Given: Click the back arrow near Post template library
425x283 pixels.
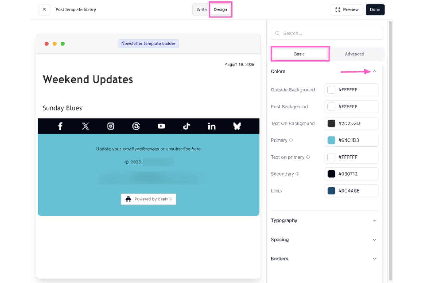Looking at the screenshot, I should [45, 9].
